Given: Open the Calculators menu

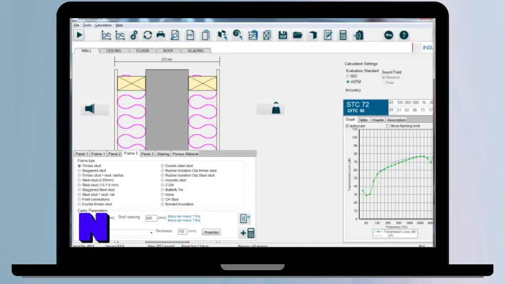Looking at the screenshot, I should click(x=103, y=25).
